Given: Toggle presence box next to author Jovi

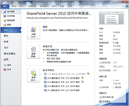Looking at the screenshot, I should [x=114, y=80].
